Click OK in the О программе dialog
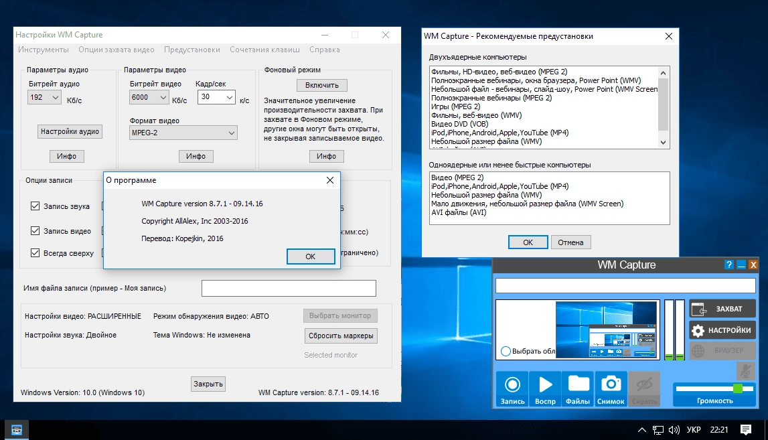This screenshot has width=768, height=440. click(x=311, y=256)
